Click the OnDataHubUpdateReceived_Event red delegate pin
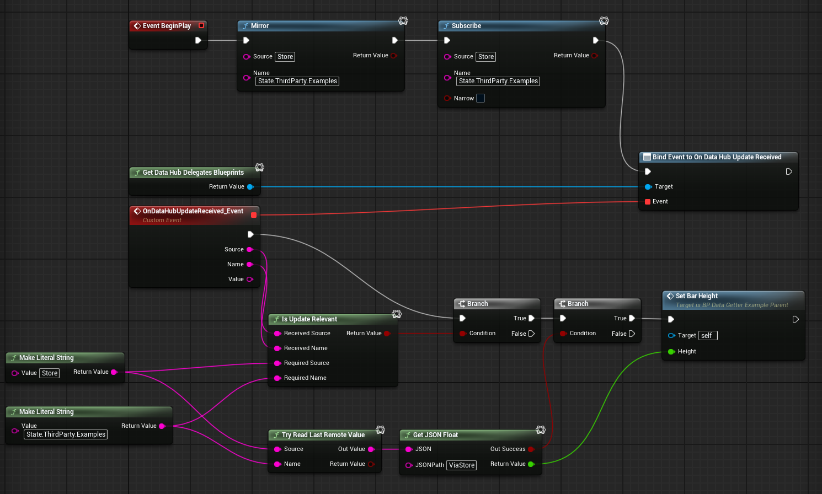This screenshot has width=822, height=494. click(x=254, y=215)
